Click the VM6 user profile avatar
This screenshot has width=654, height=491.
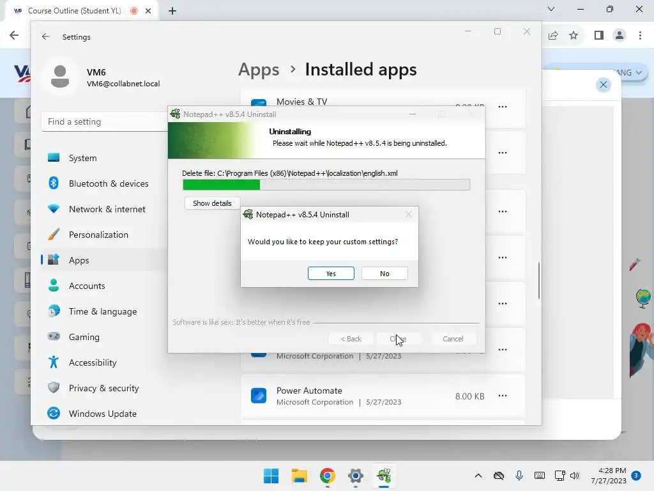pyautogui.click(x=60, y=77)
